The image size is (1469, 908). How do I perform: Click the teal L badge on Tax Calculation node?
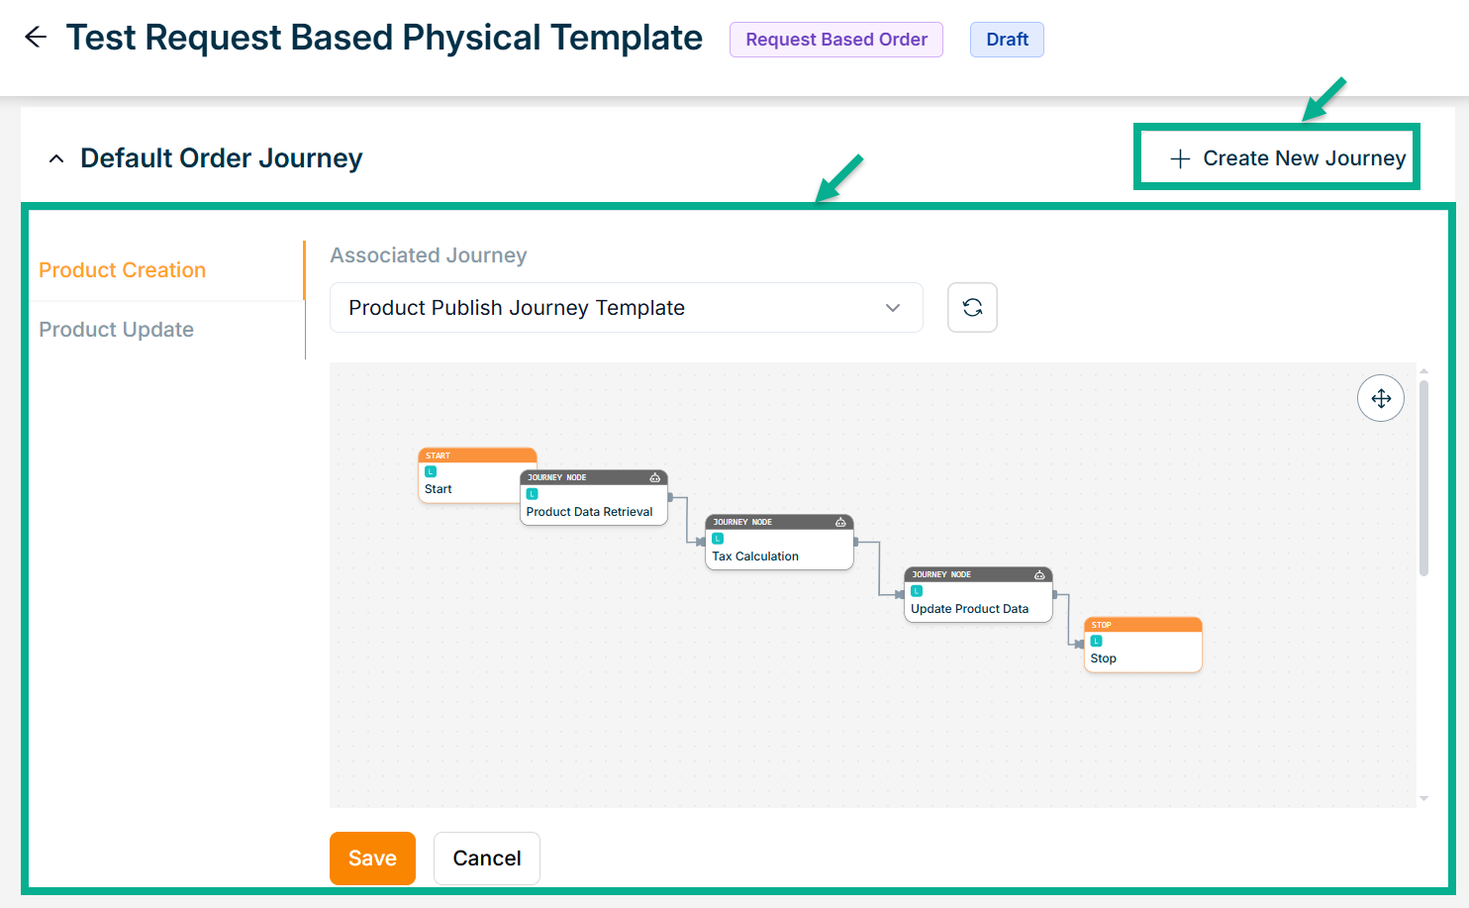[718, 539]
